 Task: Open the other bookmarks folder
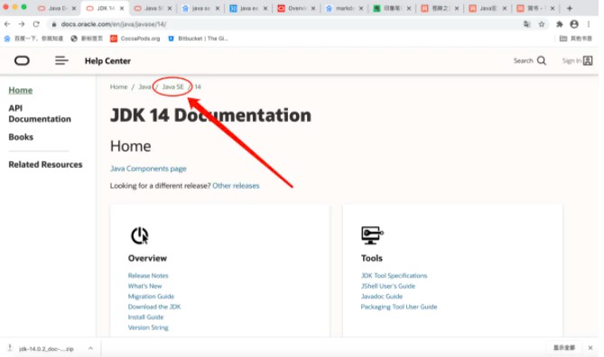[575, 39]
